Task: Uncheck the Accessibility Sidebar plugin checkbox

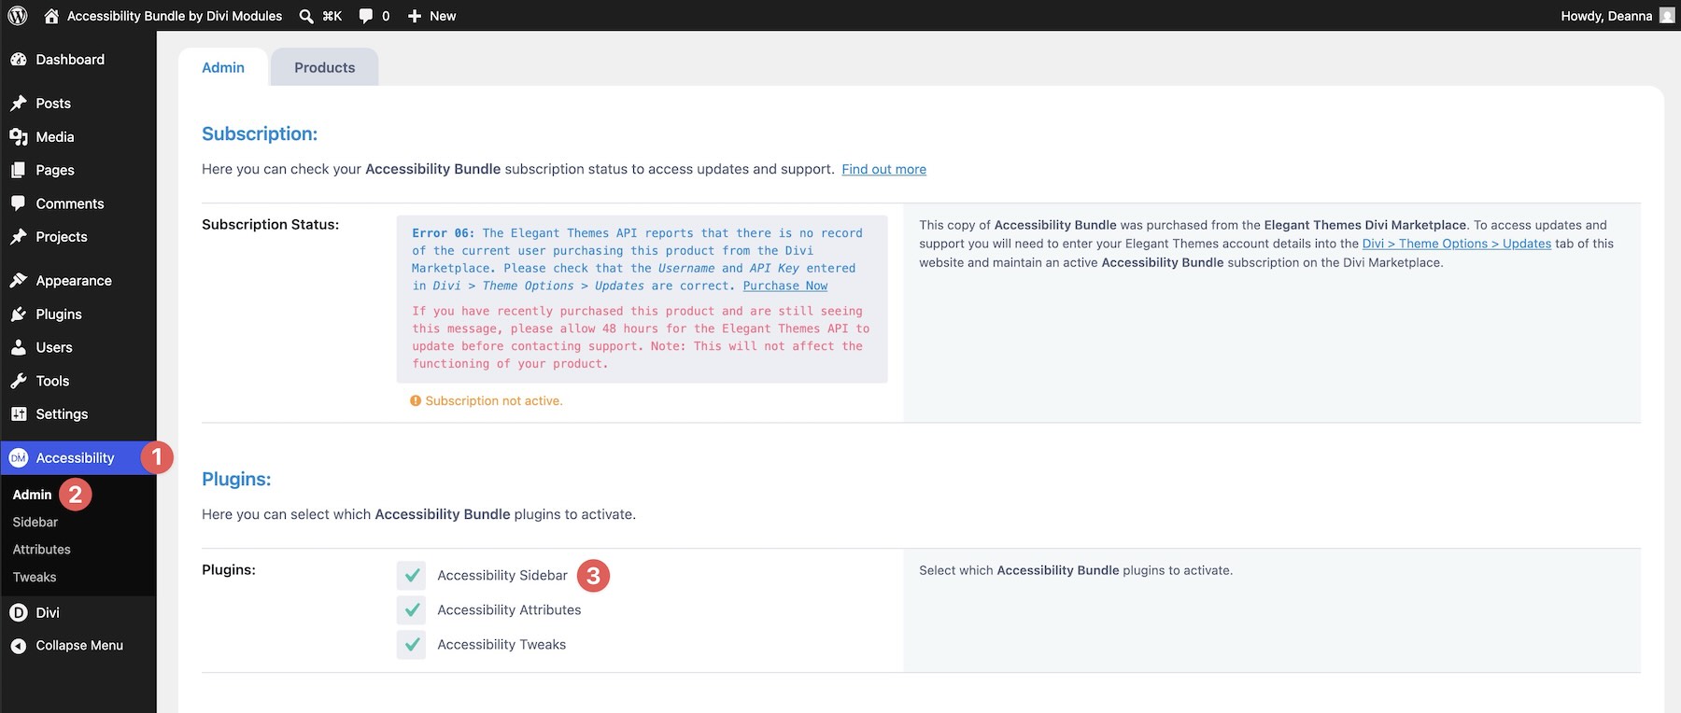Action: (x=412, y=576)
